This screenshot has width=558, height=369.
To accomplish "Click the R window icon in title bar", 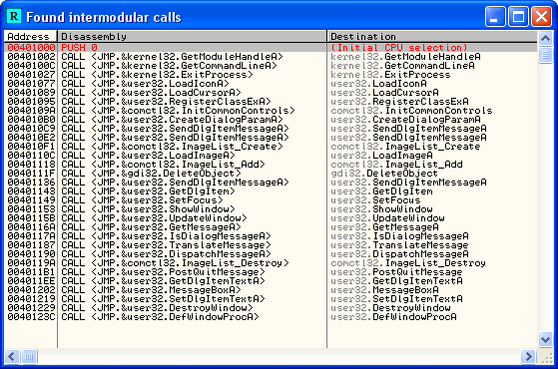I will click(x=14, y=16).
